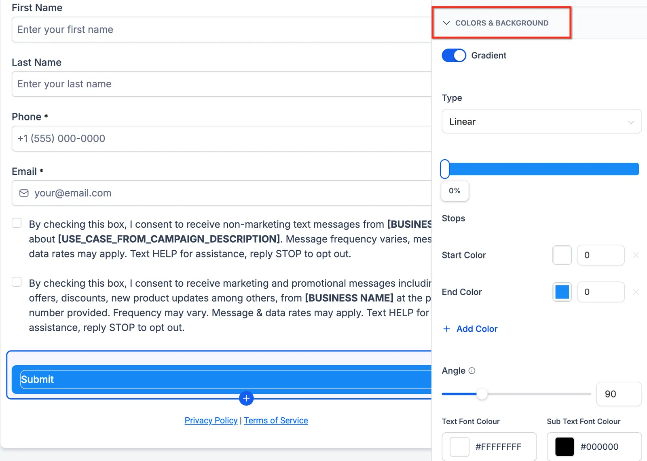Screen dimensions: 647x461
Task: Open the Sub Text Font Colour black swatch
Action: [565, 447]
